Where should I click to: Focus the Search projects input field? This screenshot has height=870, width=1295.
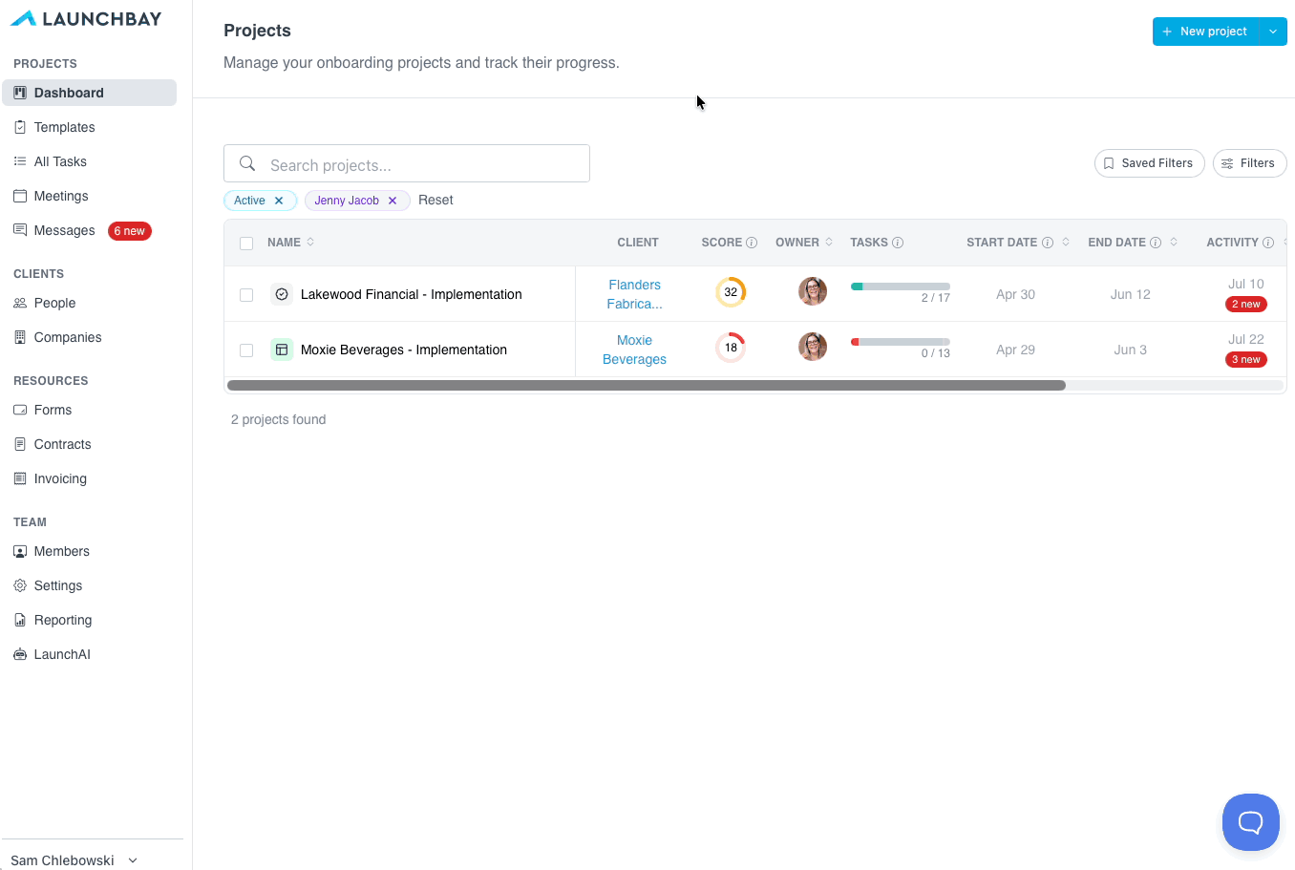(407, 163)
